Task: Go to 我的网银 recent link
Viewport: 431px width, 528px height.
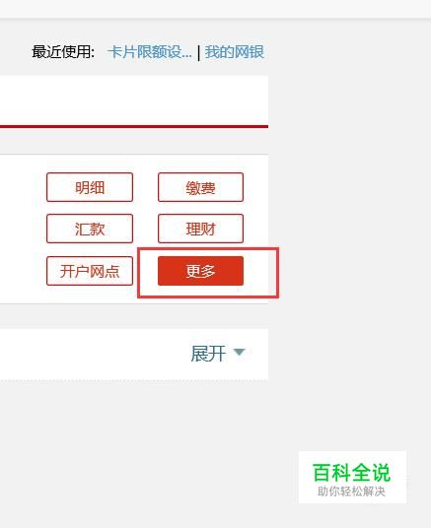Action: point(235,52)
